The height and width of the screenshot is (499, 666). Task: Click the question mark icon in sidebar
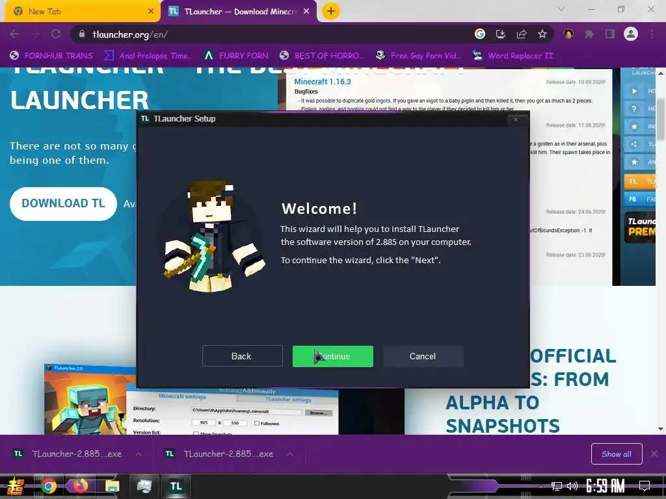(x=634, y=109)
